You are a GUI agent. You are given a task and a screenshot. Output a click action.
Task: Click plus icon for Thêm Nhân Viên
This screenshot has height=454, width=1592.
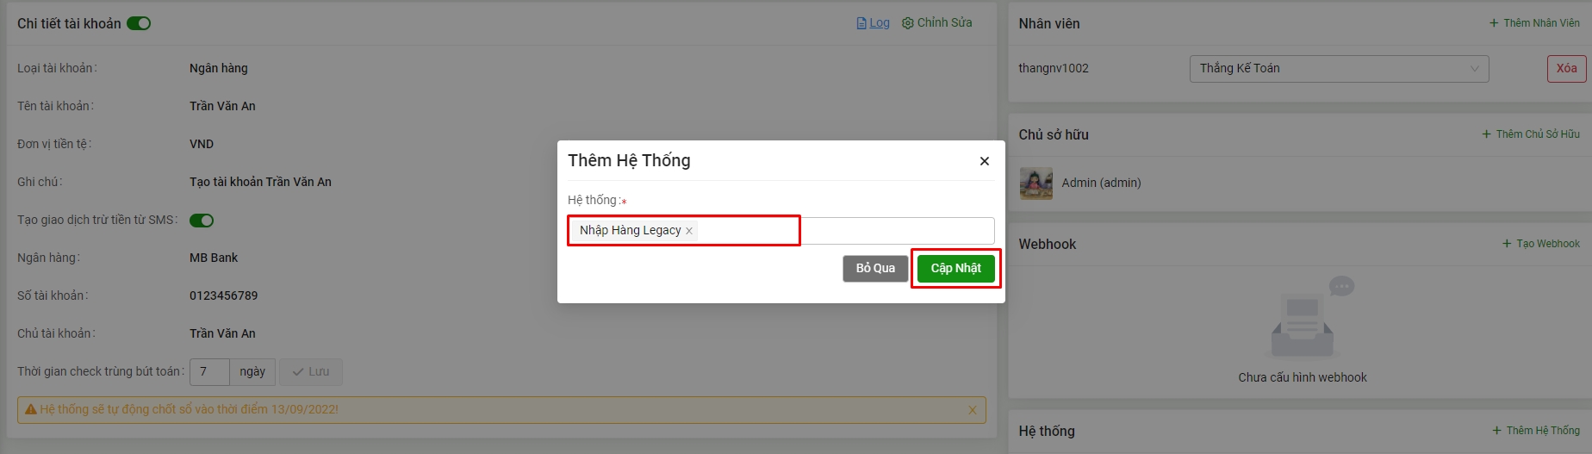1494,23
